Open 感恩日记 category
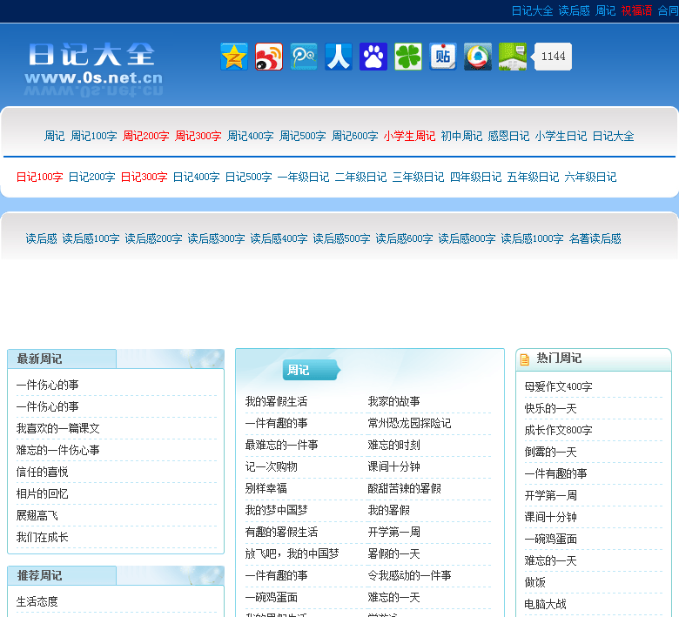The height and width of the screenshot is (617, 679). (x=508, y=136)
